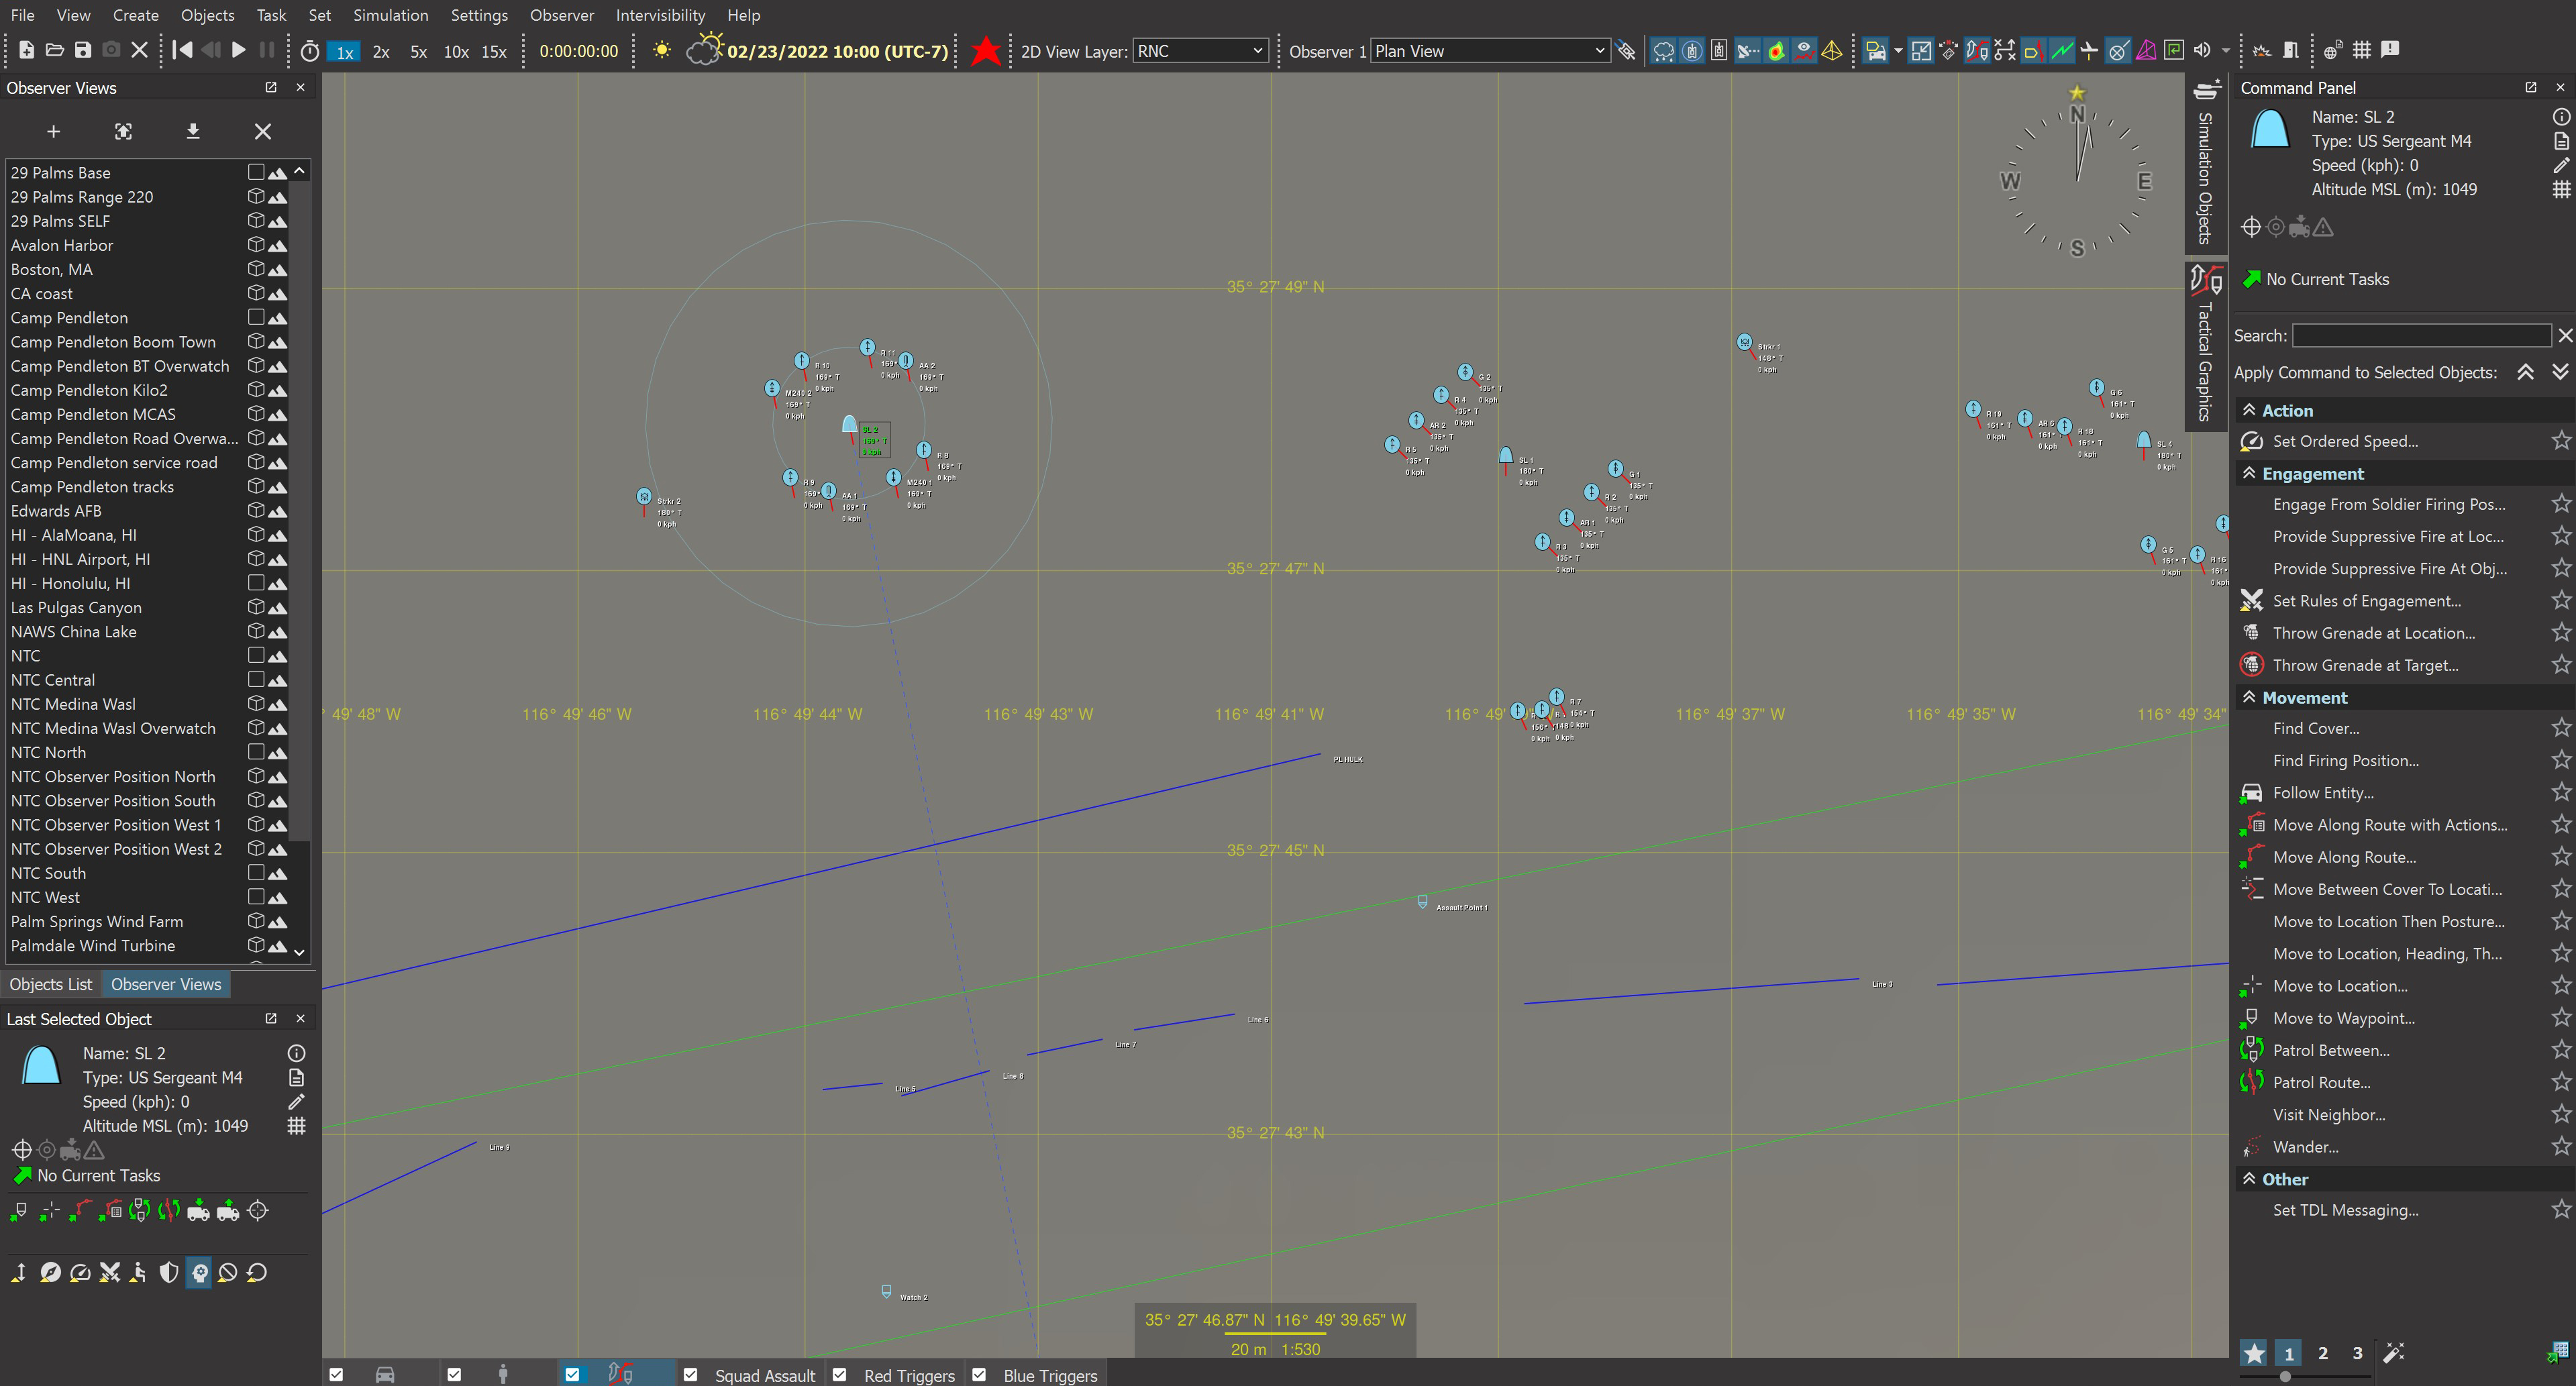2576x1386 pixels.
Task: Open the 2D View Layer dropdown
Action: [x=1200, y=51]
